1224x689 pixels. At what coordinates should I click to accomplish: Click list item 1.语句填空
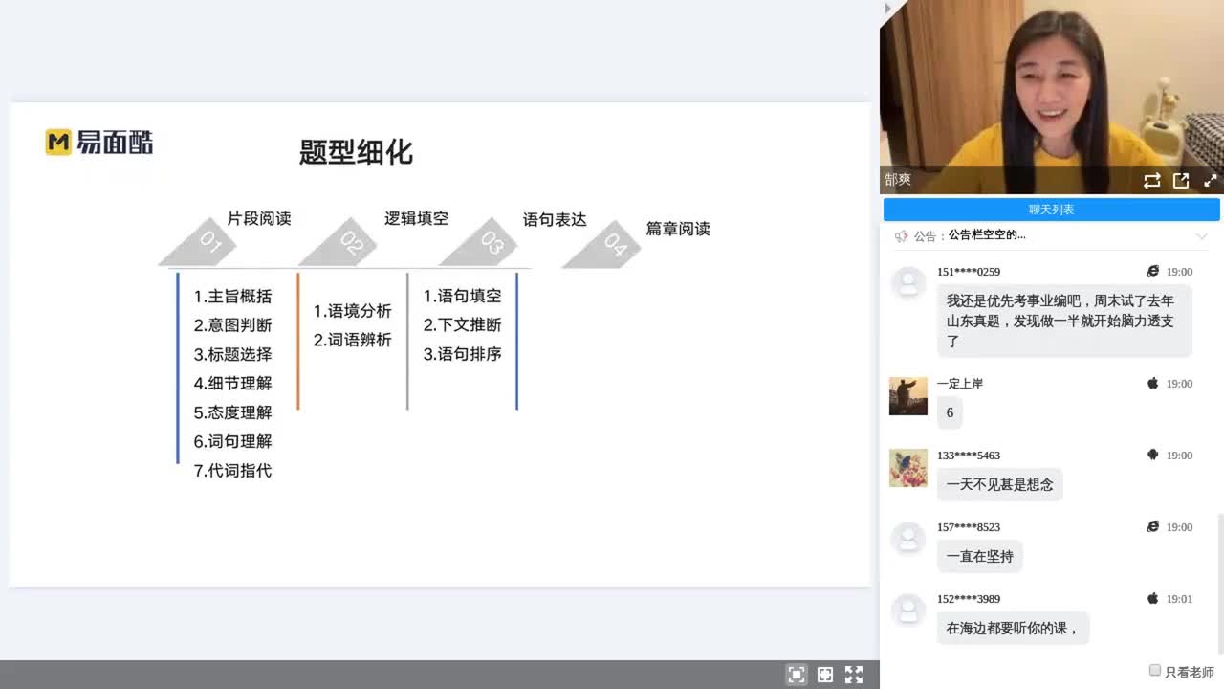(x=462, y=296)
